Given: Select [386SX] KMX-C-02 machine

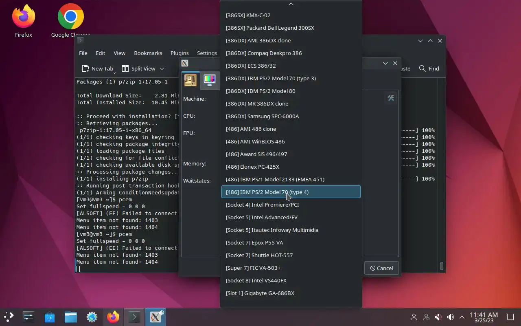Looking at the screenshot, I should (291, 15).
